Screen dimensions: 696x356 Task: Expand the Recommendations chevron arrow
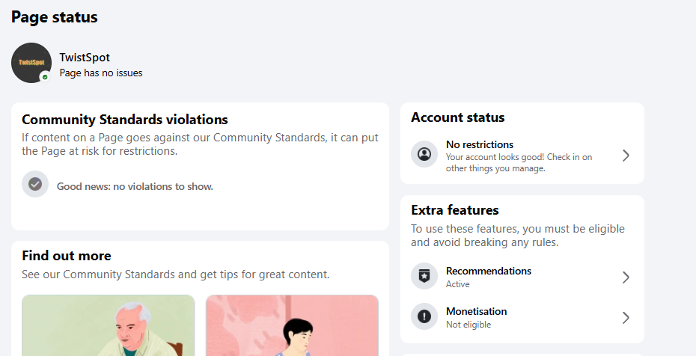(x=626, y=277)
